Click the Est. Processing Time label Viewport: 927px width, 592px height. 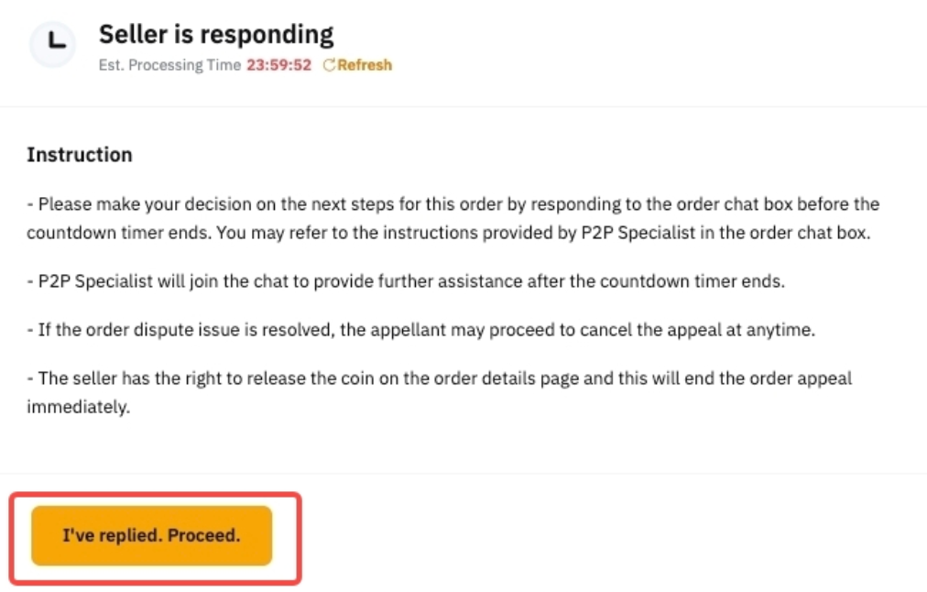click(x=169, y=65)
